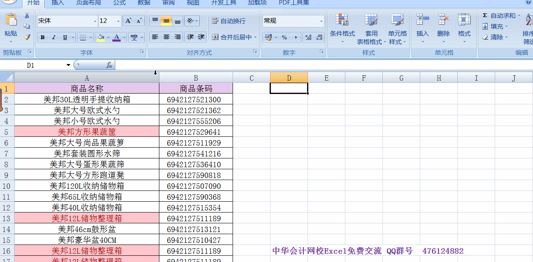Toggle Bold formatting
533x262 pixels.
42,37
